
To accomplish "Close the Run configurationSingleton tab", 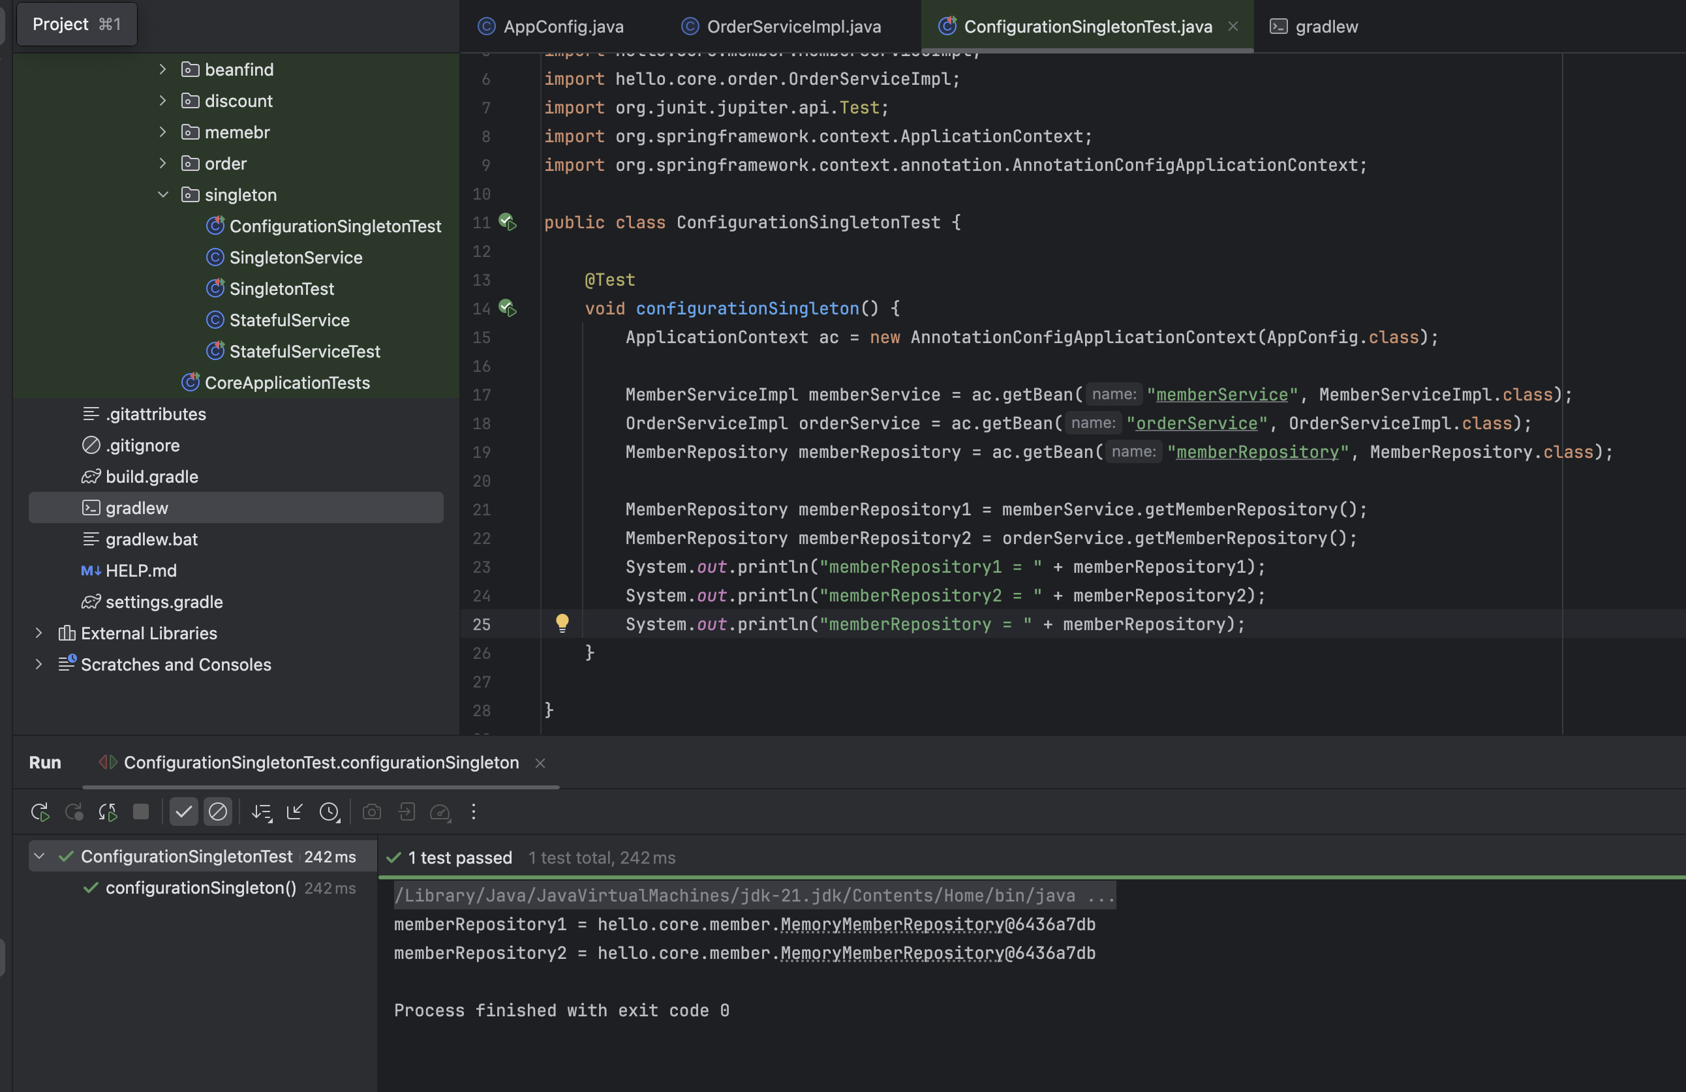I will tap(540, 763).
